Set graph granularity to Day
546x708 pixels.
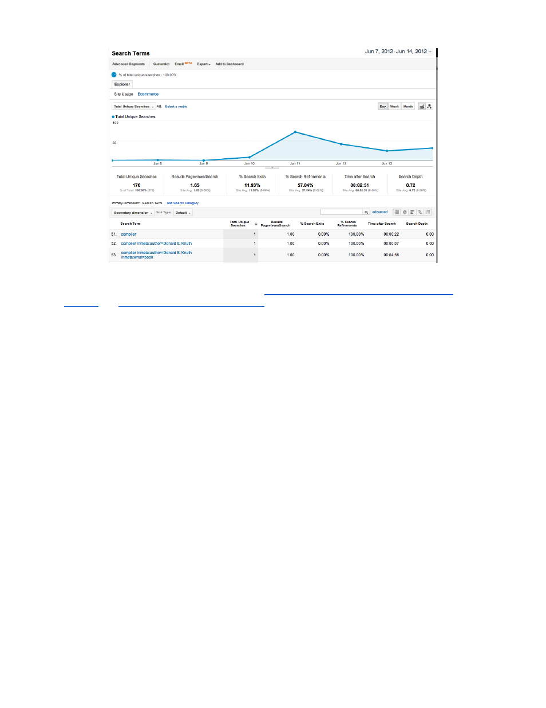pos(383,106)
